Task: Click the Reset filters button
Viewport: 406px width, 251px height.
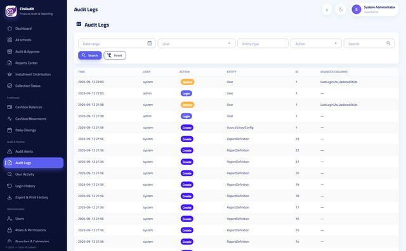Action: 115,55
